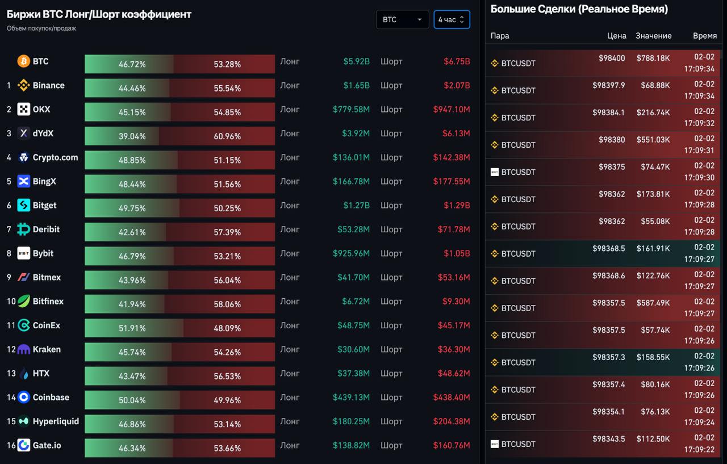Click Bybit icon on $98343.5 trade row
This screenshot has height=464, width=727.
click(494, 444)
